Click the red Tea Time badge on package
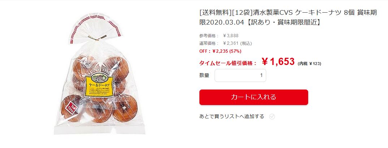 (x=72, y=108)
